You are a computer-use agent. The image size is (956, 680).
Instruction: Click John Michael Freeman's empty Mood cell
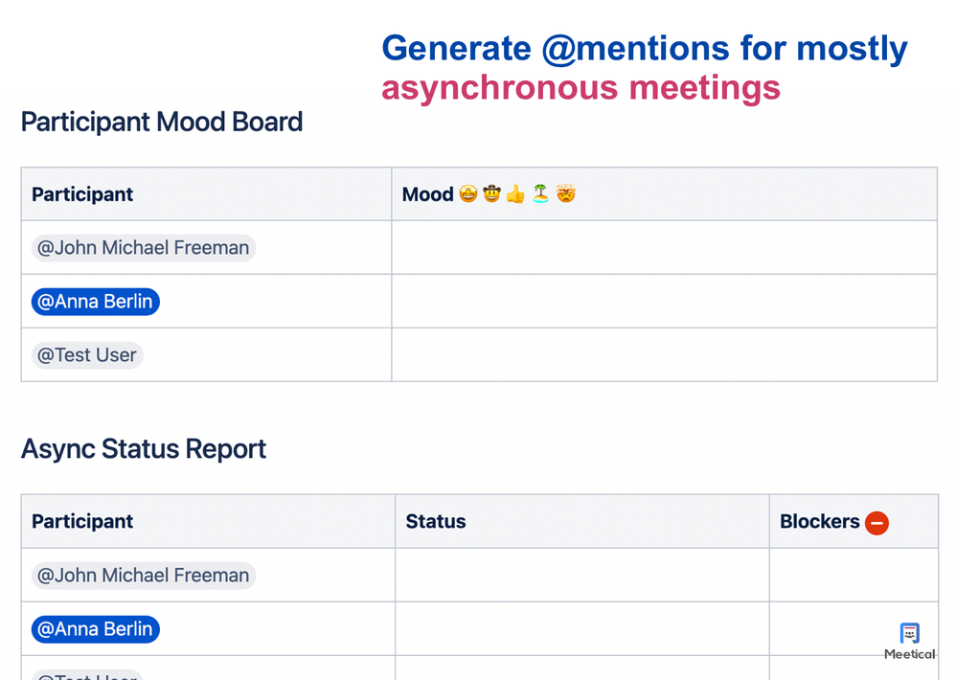pyautogui.click(x=663, y=248)
